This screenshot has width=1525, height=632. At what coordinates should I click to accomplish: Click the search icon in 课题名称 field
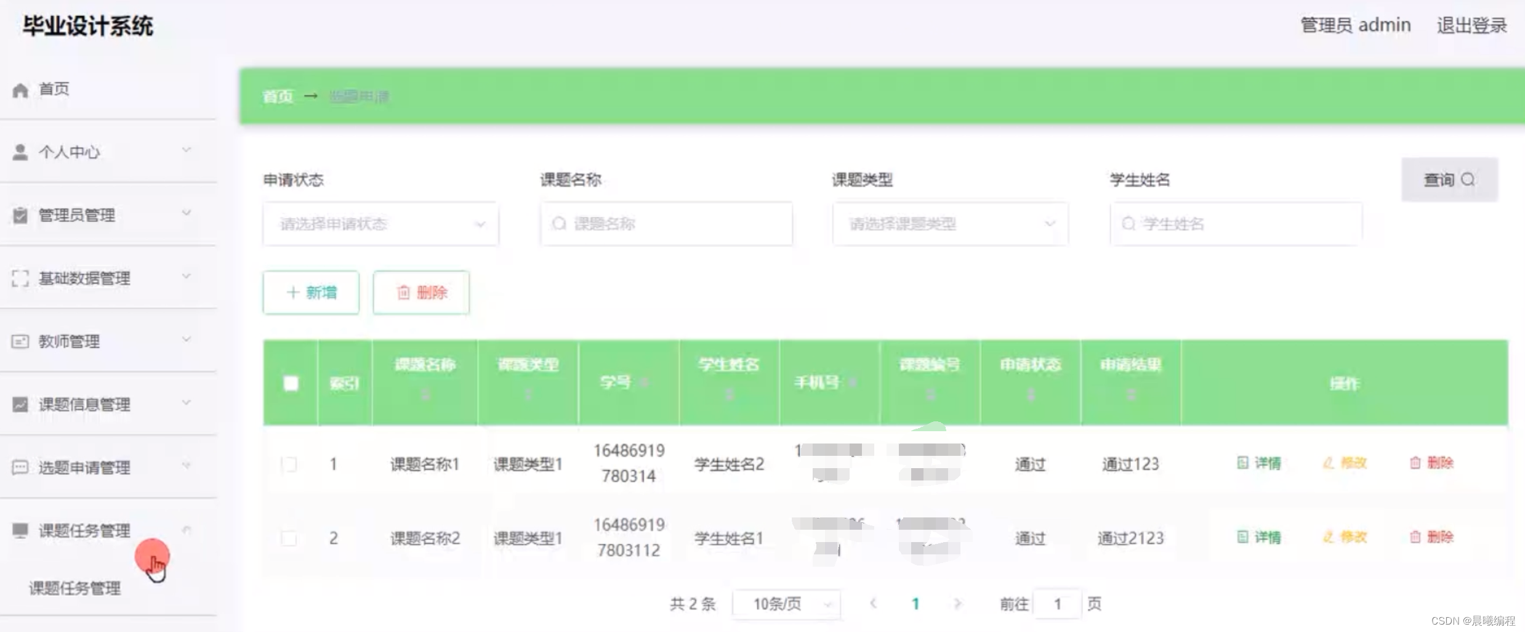pyautogui.click(x=559, y=224)
